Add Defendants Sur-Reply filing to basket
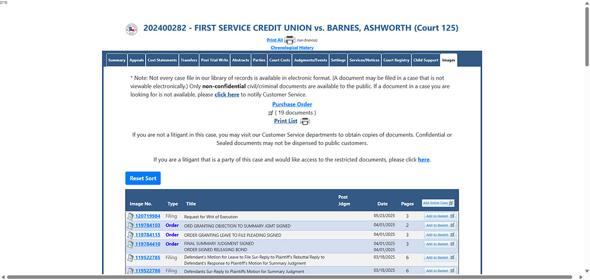This screenshot has height=280, width=590. [x=440, y=271]
